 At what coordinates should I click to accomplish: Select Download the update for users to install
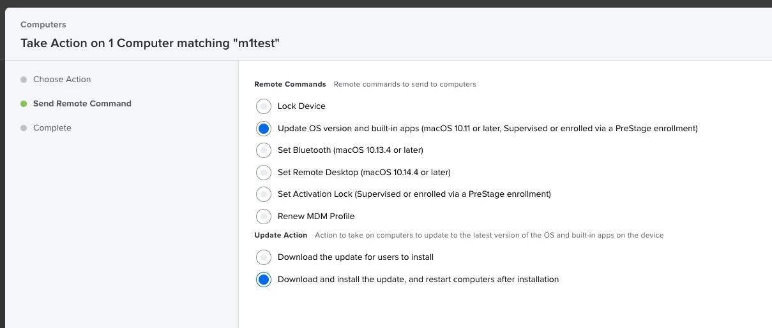coord(264,257)
